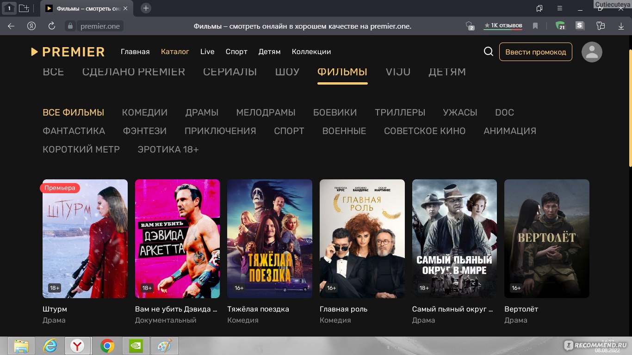Open the 1К отзывов reviews badge
The image size is (632, 355).
[503, 26]
